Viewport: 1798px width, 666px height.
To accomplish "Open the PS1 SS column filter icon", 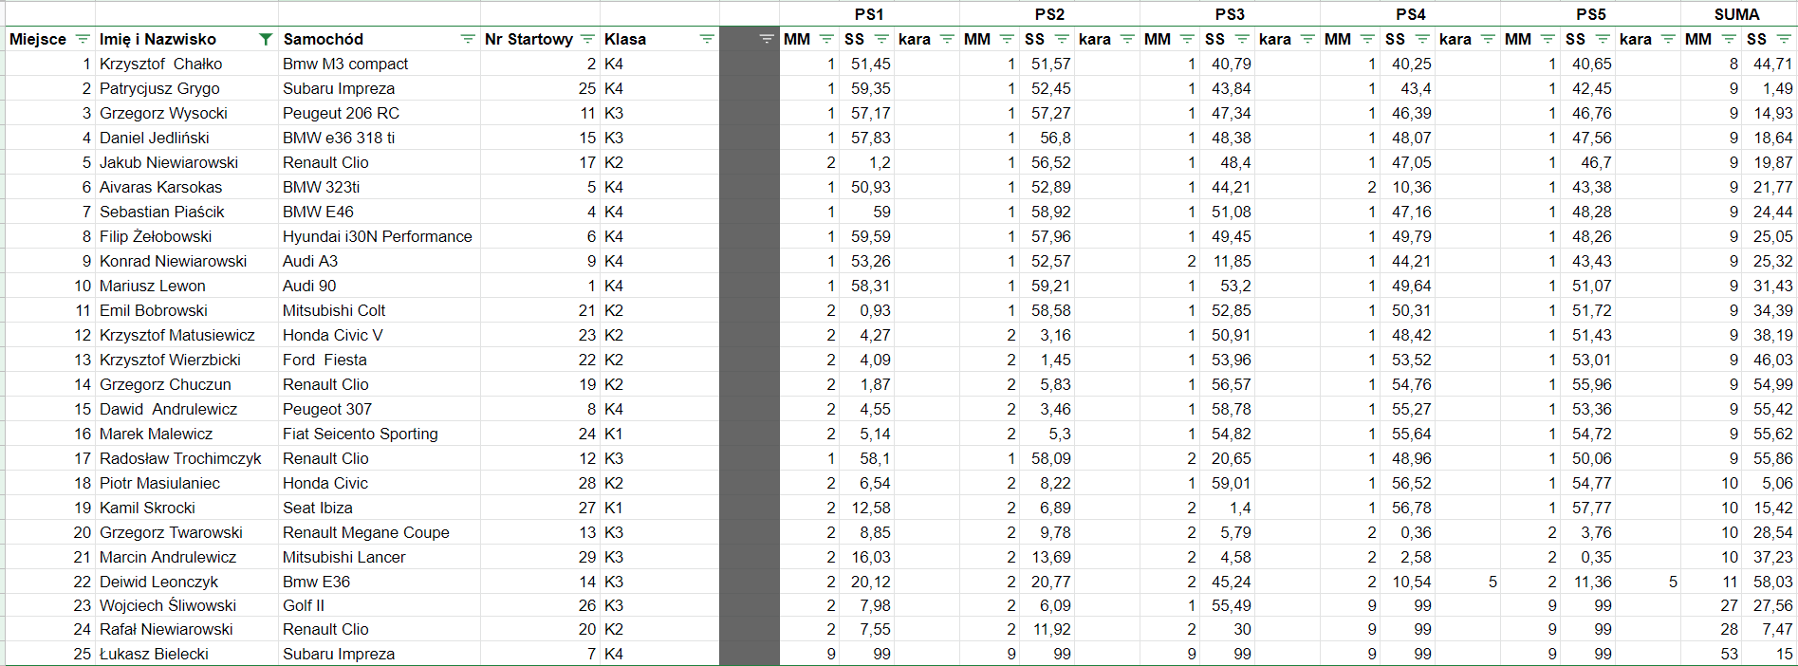I will click(x=881, y=39).
